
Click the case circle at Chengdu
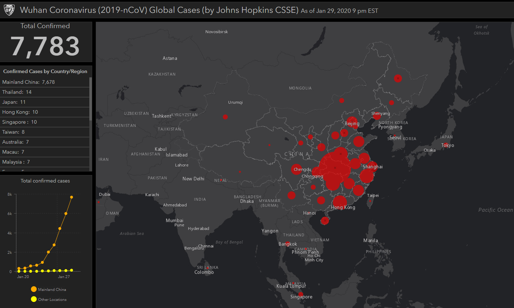tap(297, 169)
